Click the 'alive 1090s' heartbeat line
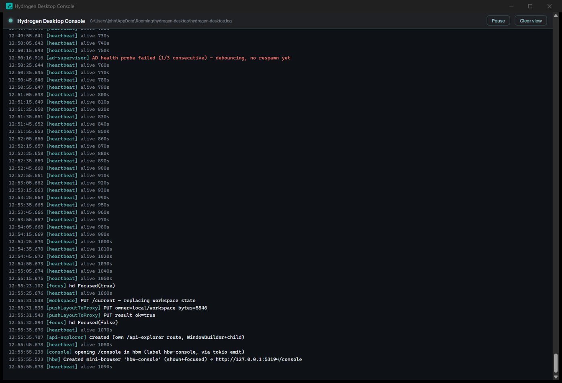This screenshot has width=562, height=383. (60, 367)
